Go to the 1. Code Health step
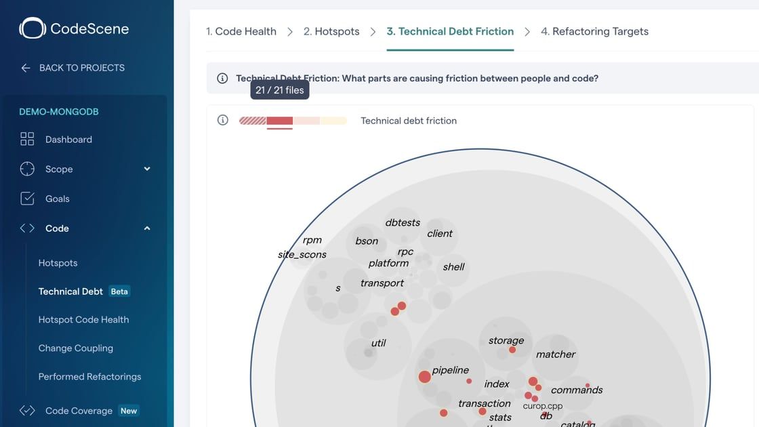The image size is (759, 427). (x=241, y=31)
